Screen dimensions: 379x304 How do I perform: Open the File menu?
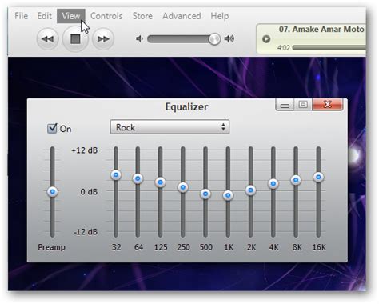[21, 16]
